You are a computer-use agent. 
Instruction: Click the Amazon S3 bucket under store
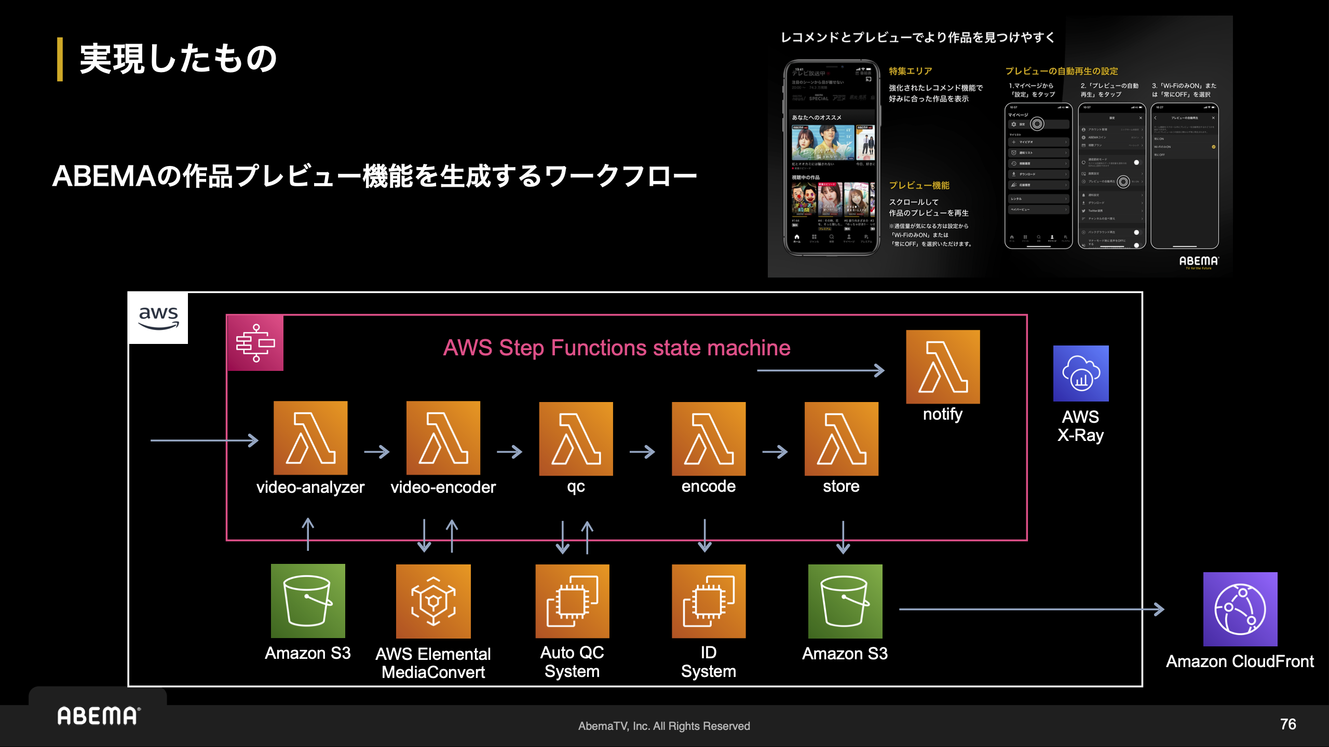(845, 601)
